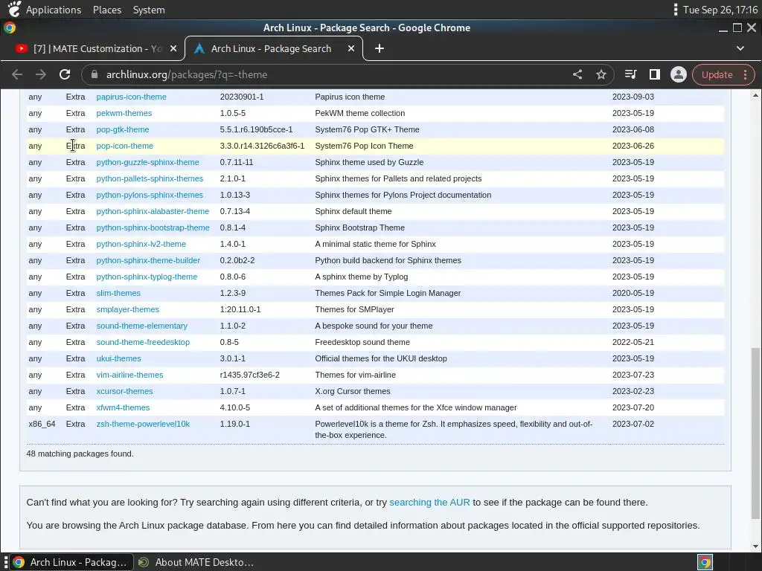Click the MATE foot logo icon
Image resolution: width=762 pixels, height=571 pixels.
pyautogui.click(x=15, y=9)
